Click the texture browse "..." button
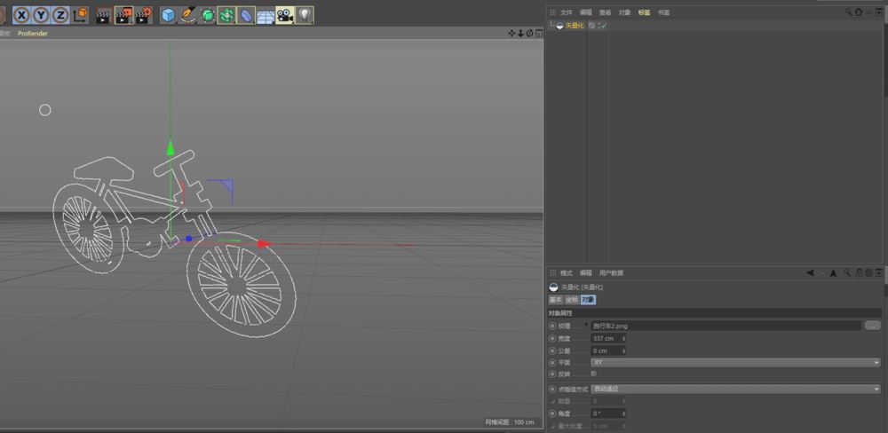888x433 pixels. tap(871, 326)
